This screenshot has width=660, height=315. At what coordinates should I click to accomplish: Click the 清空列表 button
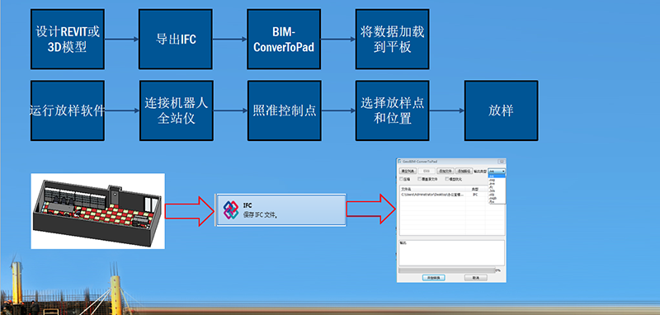[x=408, y=172]
